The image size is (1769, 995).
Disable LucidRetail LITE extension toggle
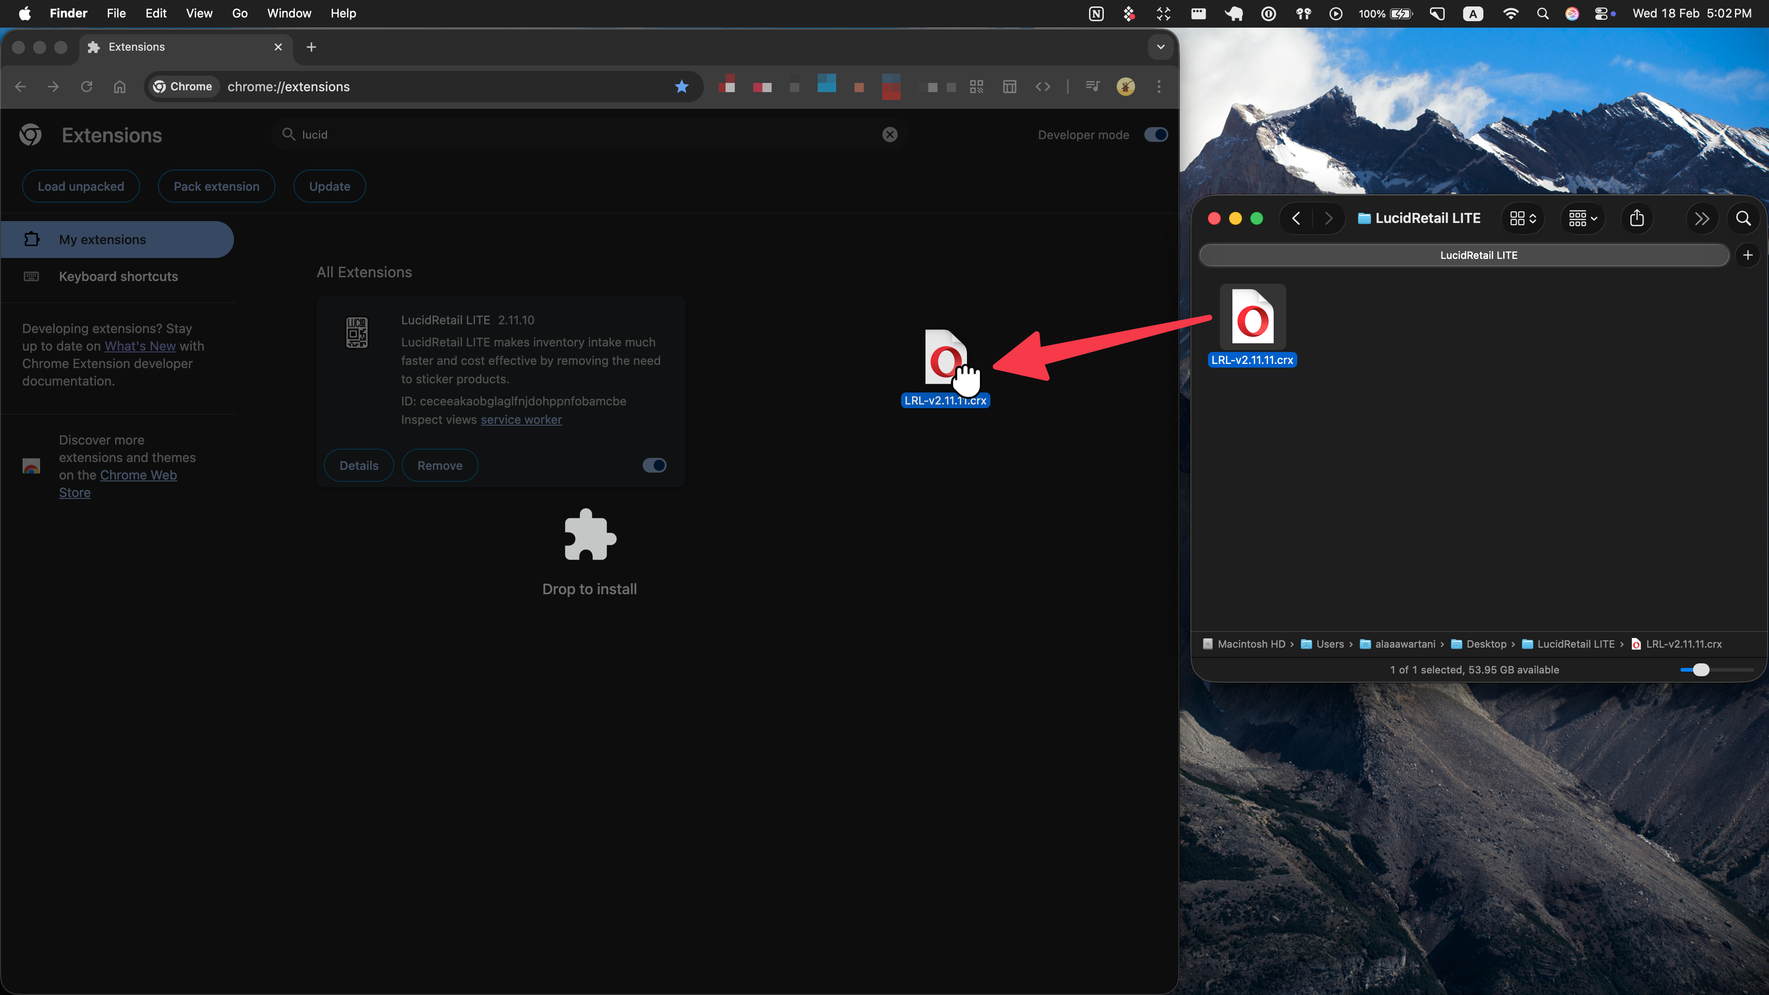click(x=654, y=466)
